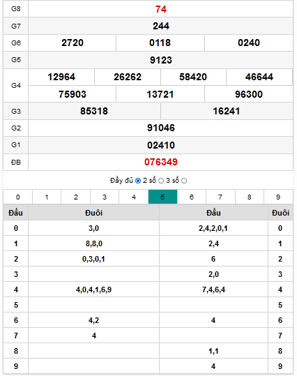Choose the '3 số' radio option
This screenshot has width=297, height=376.
tap(184, 181)
